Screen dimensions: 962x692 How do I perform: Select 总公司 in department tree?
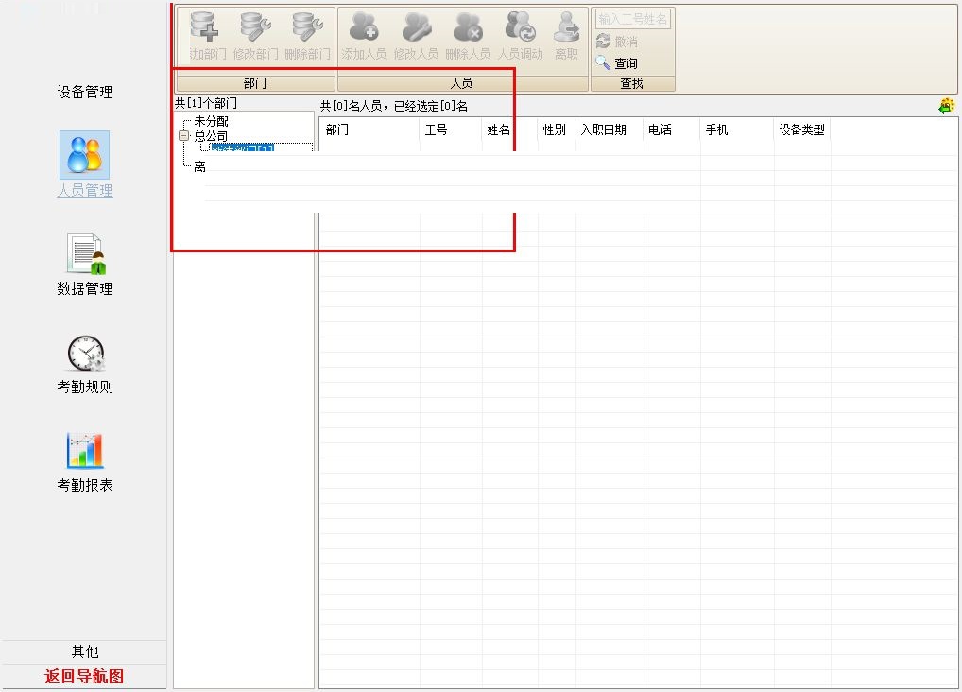pyautogui.click(x=211, y=136)
